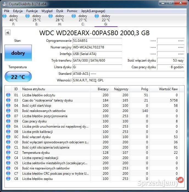Image resolution: width=189 pixels, height=192 pixels.
Task: Click status orb for attribute 09 row
Action: 8,121
